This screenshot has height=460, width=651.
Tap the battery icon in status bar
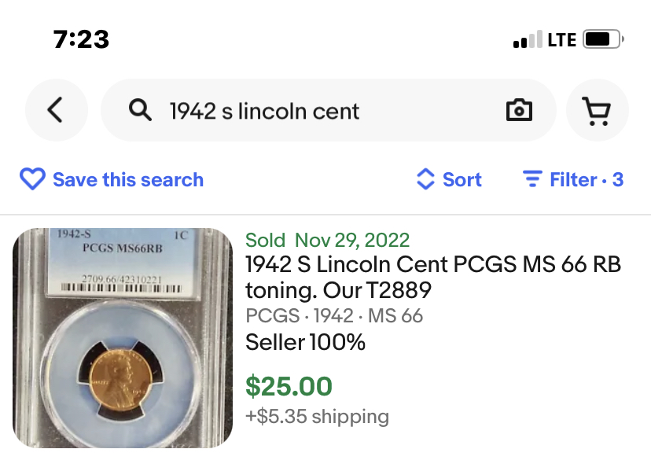[604, 39]
